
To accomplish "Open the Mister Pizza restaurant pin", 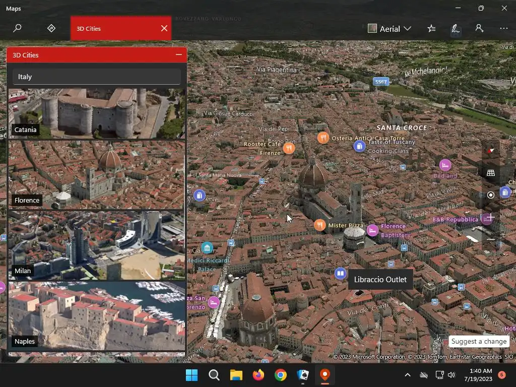I will click(x=320, y=225).
